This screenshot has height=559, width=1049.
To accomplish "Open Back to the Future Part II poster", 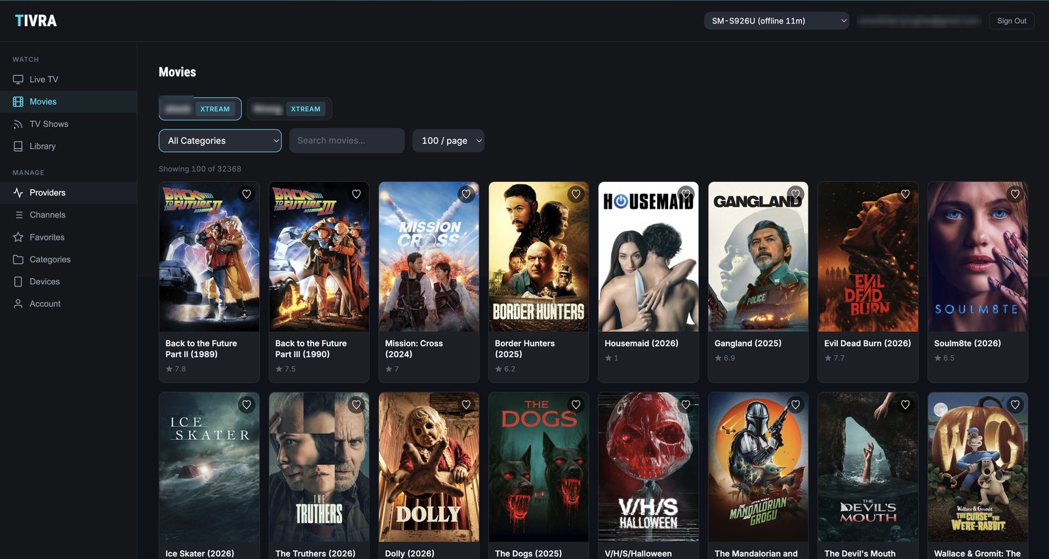I will (209, 257).
